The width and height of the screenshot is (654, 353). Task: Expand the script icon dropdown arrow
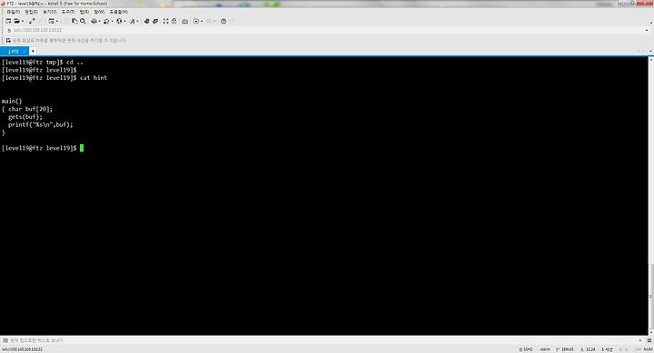[202, 21]
